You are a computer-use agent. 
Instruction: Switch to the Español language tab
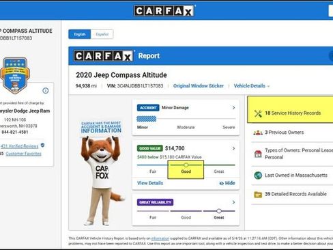[102, 34]
